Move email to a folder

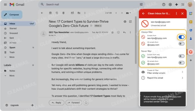tap(79, 13)
